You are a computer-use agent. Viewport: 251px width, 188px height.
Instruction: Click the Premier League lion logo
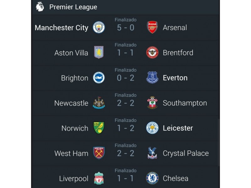pos(40,7)
